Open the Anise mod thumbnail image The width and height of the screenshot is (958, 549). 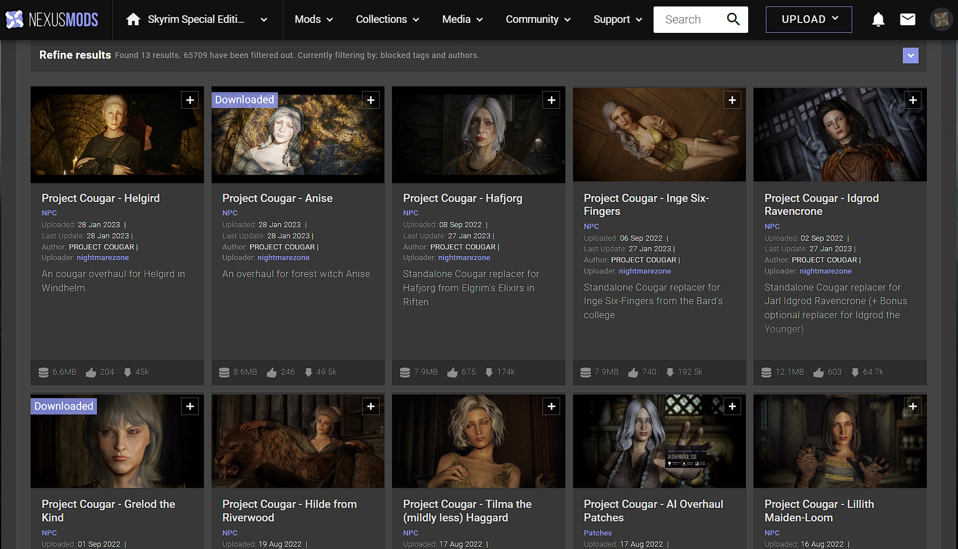(x=298, y=134)
